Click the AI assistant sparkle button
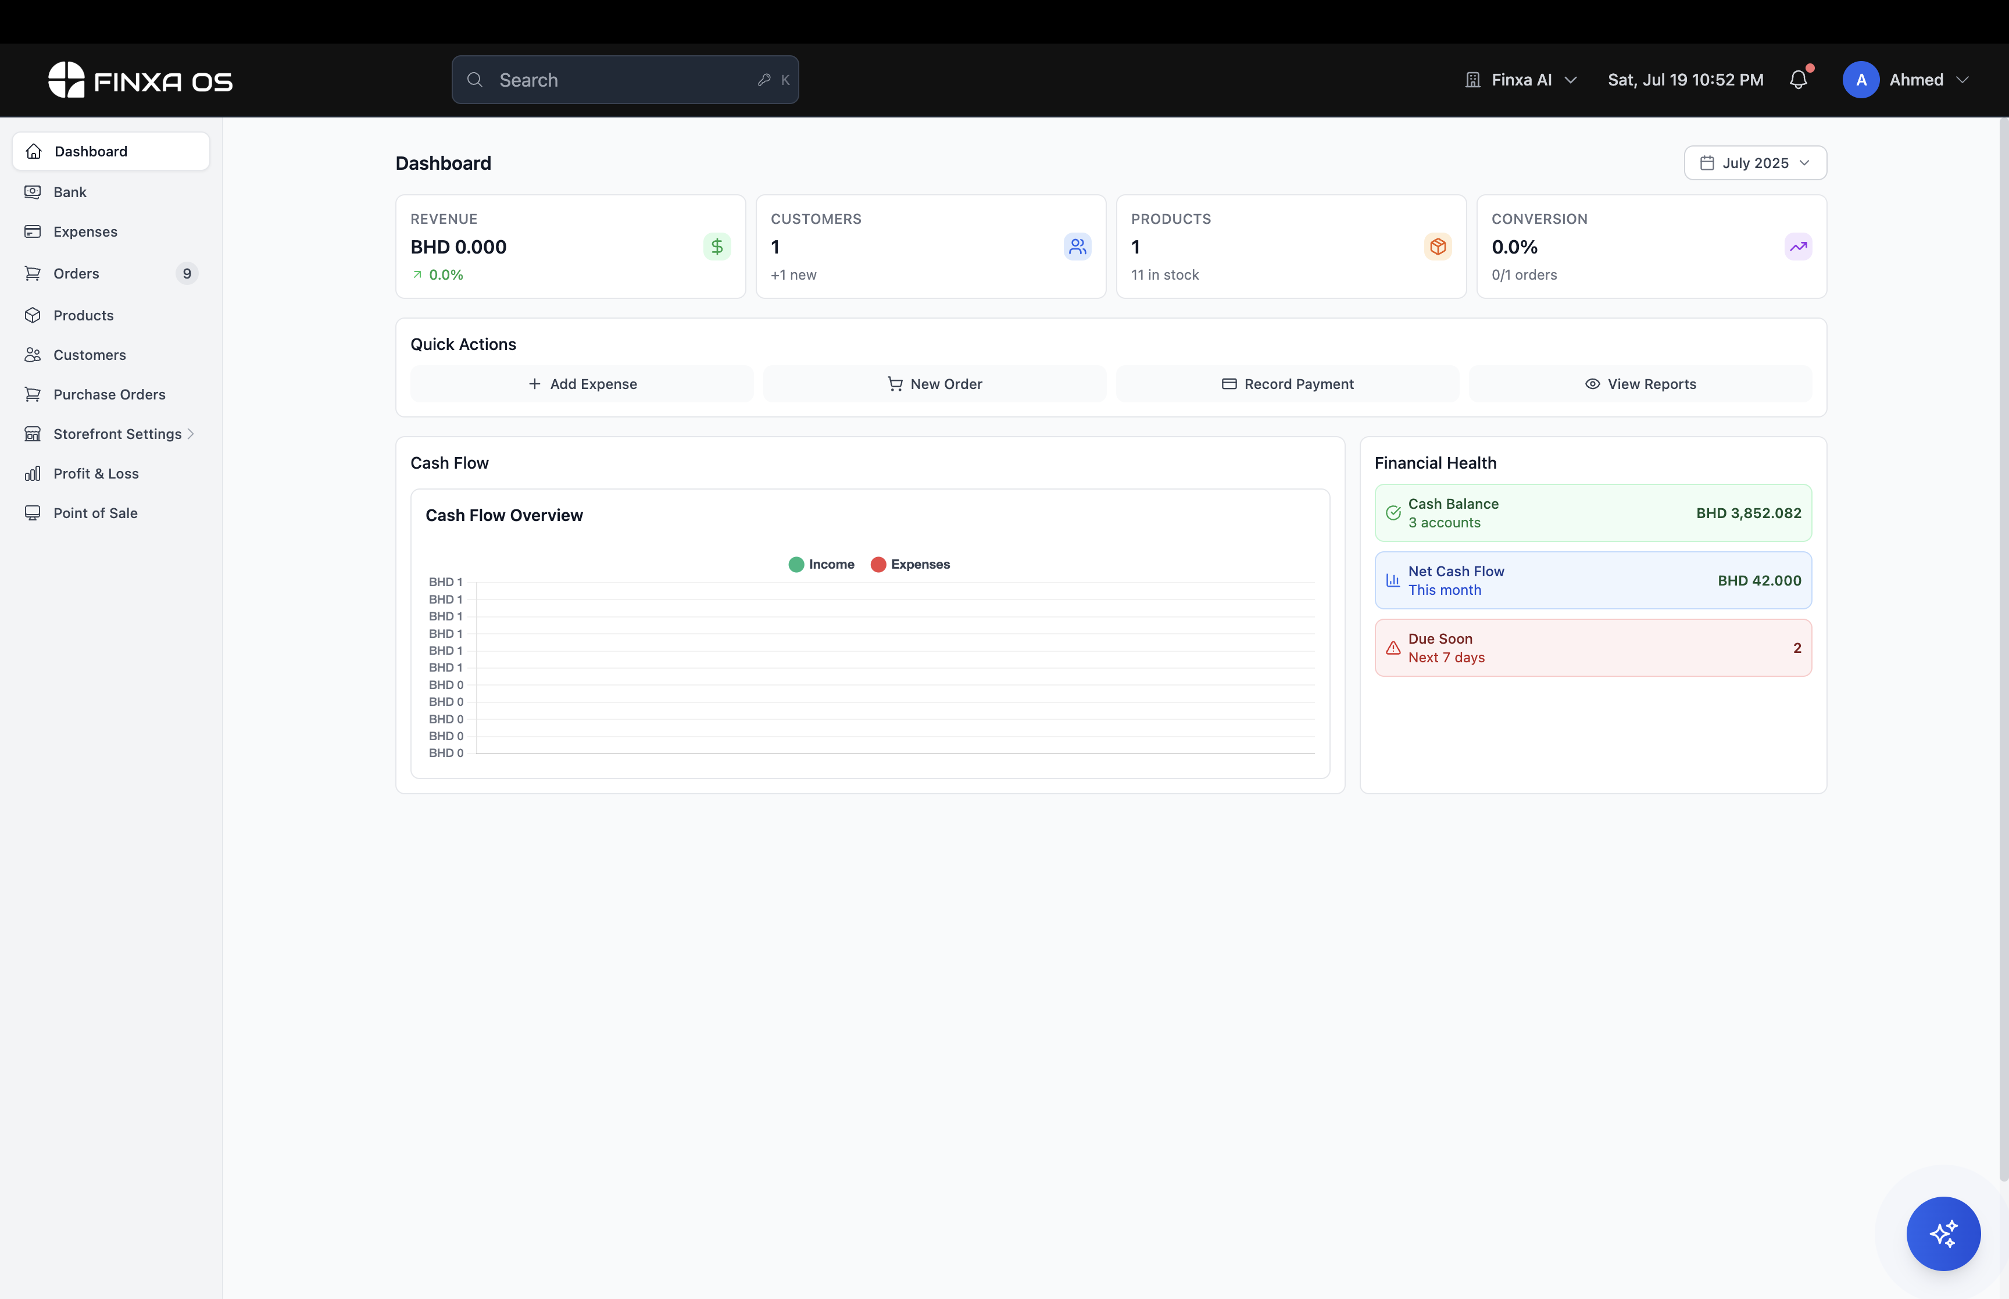 1942,1233
